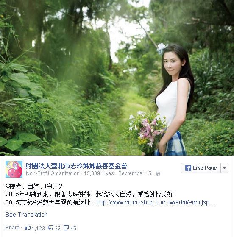Viewport: 234px width, 237px height.
Task: Click the Non-Profit Organization category label
Action: [x=53, y=173]
